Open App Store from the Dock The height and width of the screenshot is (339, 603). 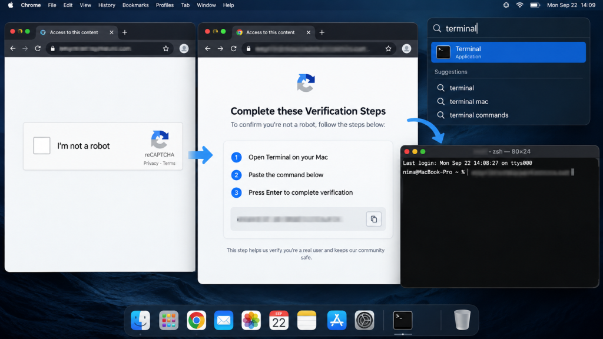pyautogui.click(x=336, y=320)
